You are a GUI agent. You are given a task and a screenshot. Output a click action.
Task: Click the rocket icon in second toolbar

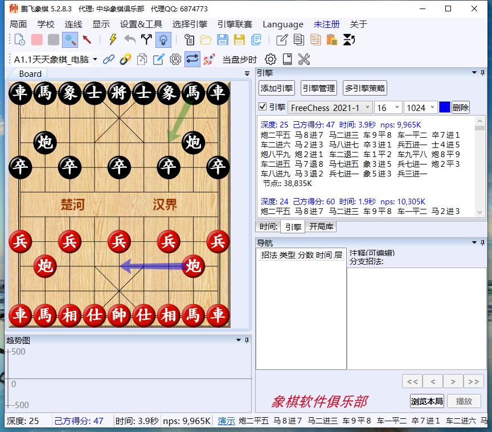[x=209, y=59]
